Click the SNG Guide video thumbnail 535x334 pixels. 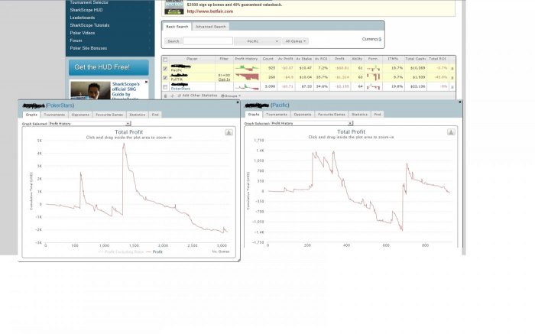point(90,90)
